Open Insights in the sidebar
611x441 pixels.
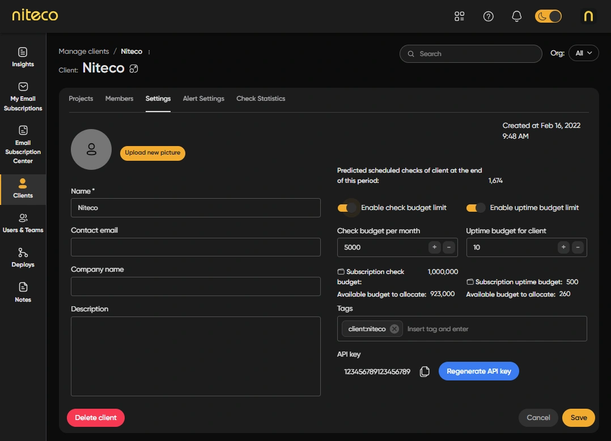[23, 57]
